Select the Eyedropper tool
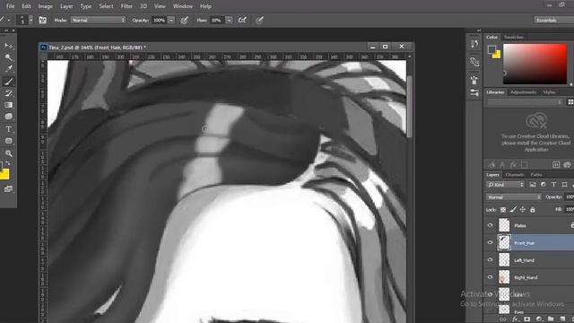Image resolution: width=574 pixels, height=323 pixels. pos(8,69)
